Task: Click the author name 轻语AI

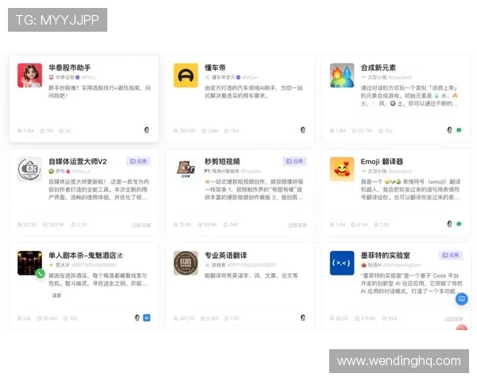Action: 374,265
